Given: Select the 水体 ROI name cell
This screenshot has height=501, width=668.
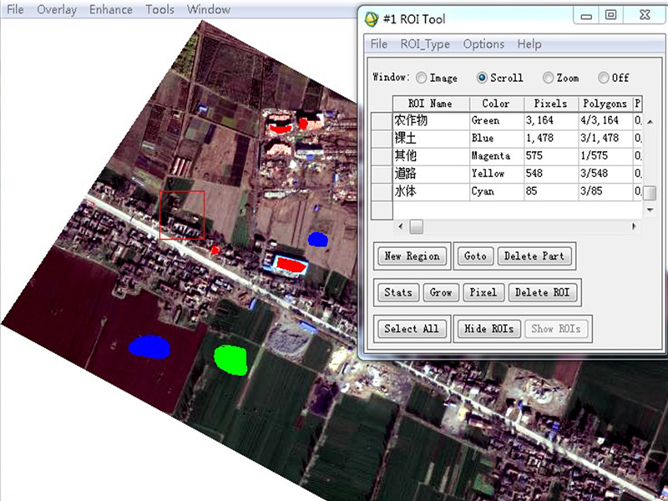Looking at the screenshot, I should [x=431, y=192].
